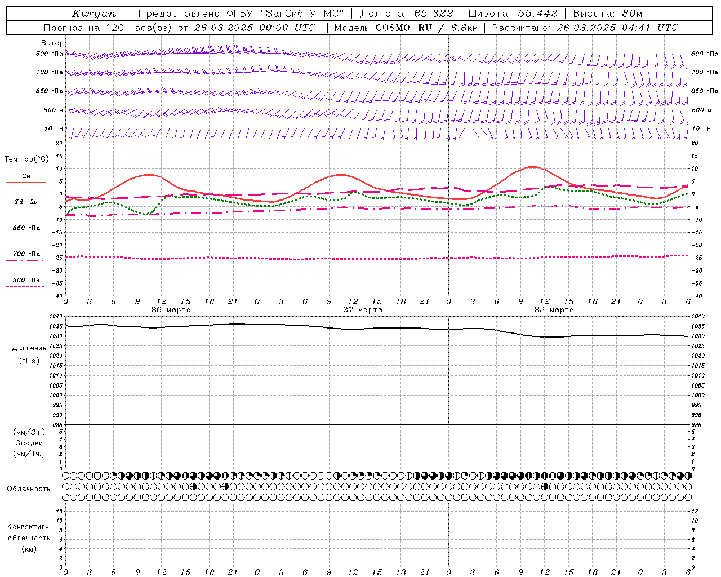The width and height of the screenshot is (721, 577).
Task: Click "Рассчитано: 26.03.2025 04:41 UTC" text
Action: click(x=585, y=28)
